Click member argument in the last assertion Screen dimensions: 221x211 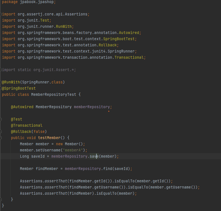pos(126,194)
